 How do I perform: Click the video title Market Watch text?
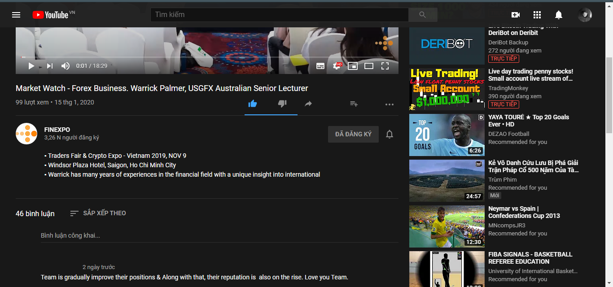coord(162,88)
